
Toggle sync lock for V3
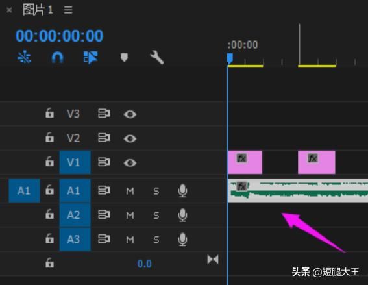[x=104, y=114]
